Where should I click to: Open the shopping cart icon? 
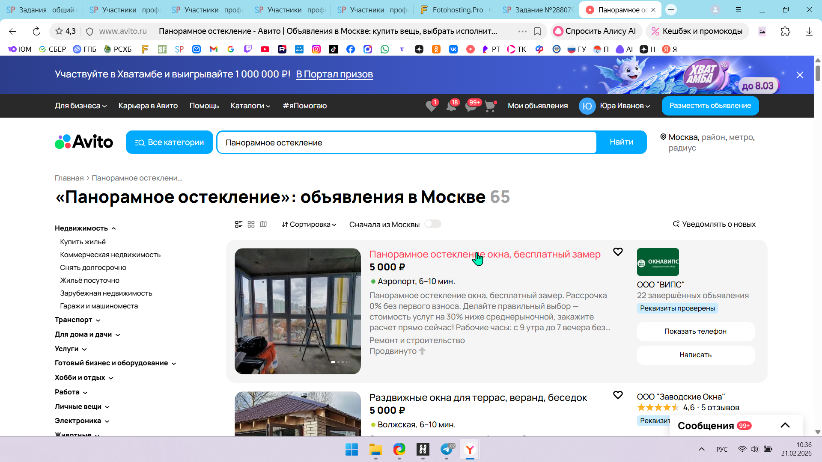(490, 106)
